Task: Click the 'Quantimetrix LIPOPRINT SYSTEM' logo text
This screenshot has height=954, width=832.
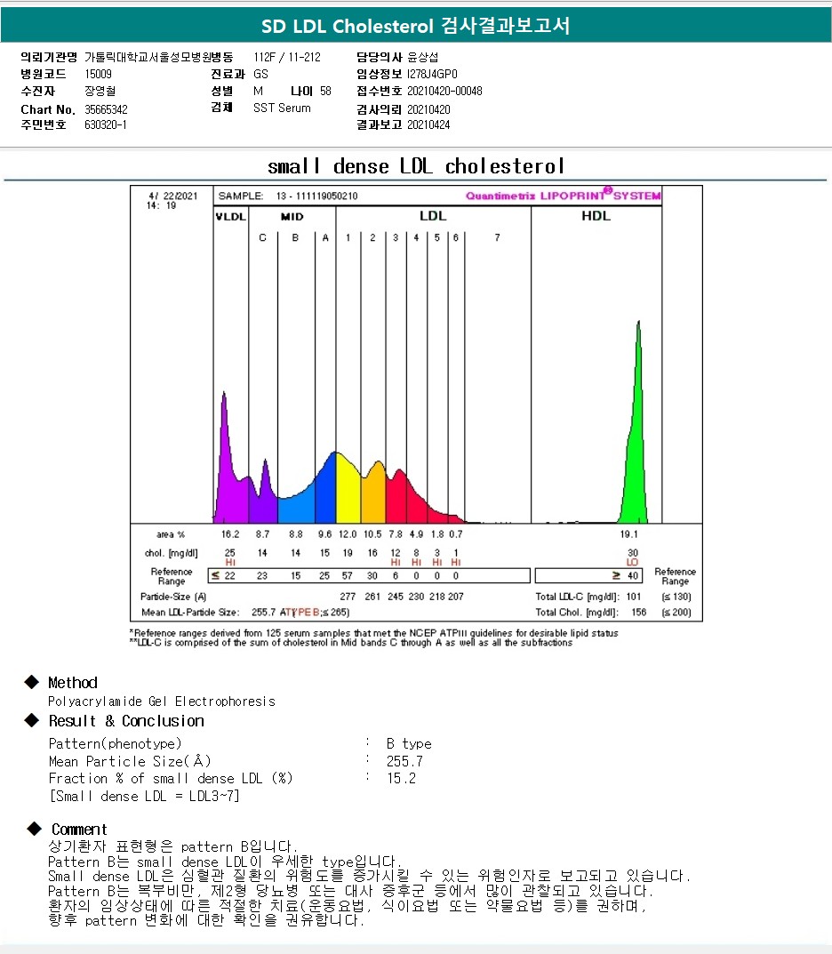Action: click(564, 195)
